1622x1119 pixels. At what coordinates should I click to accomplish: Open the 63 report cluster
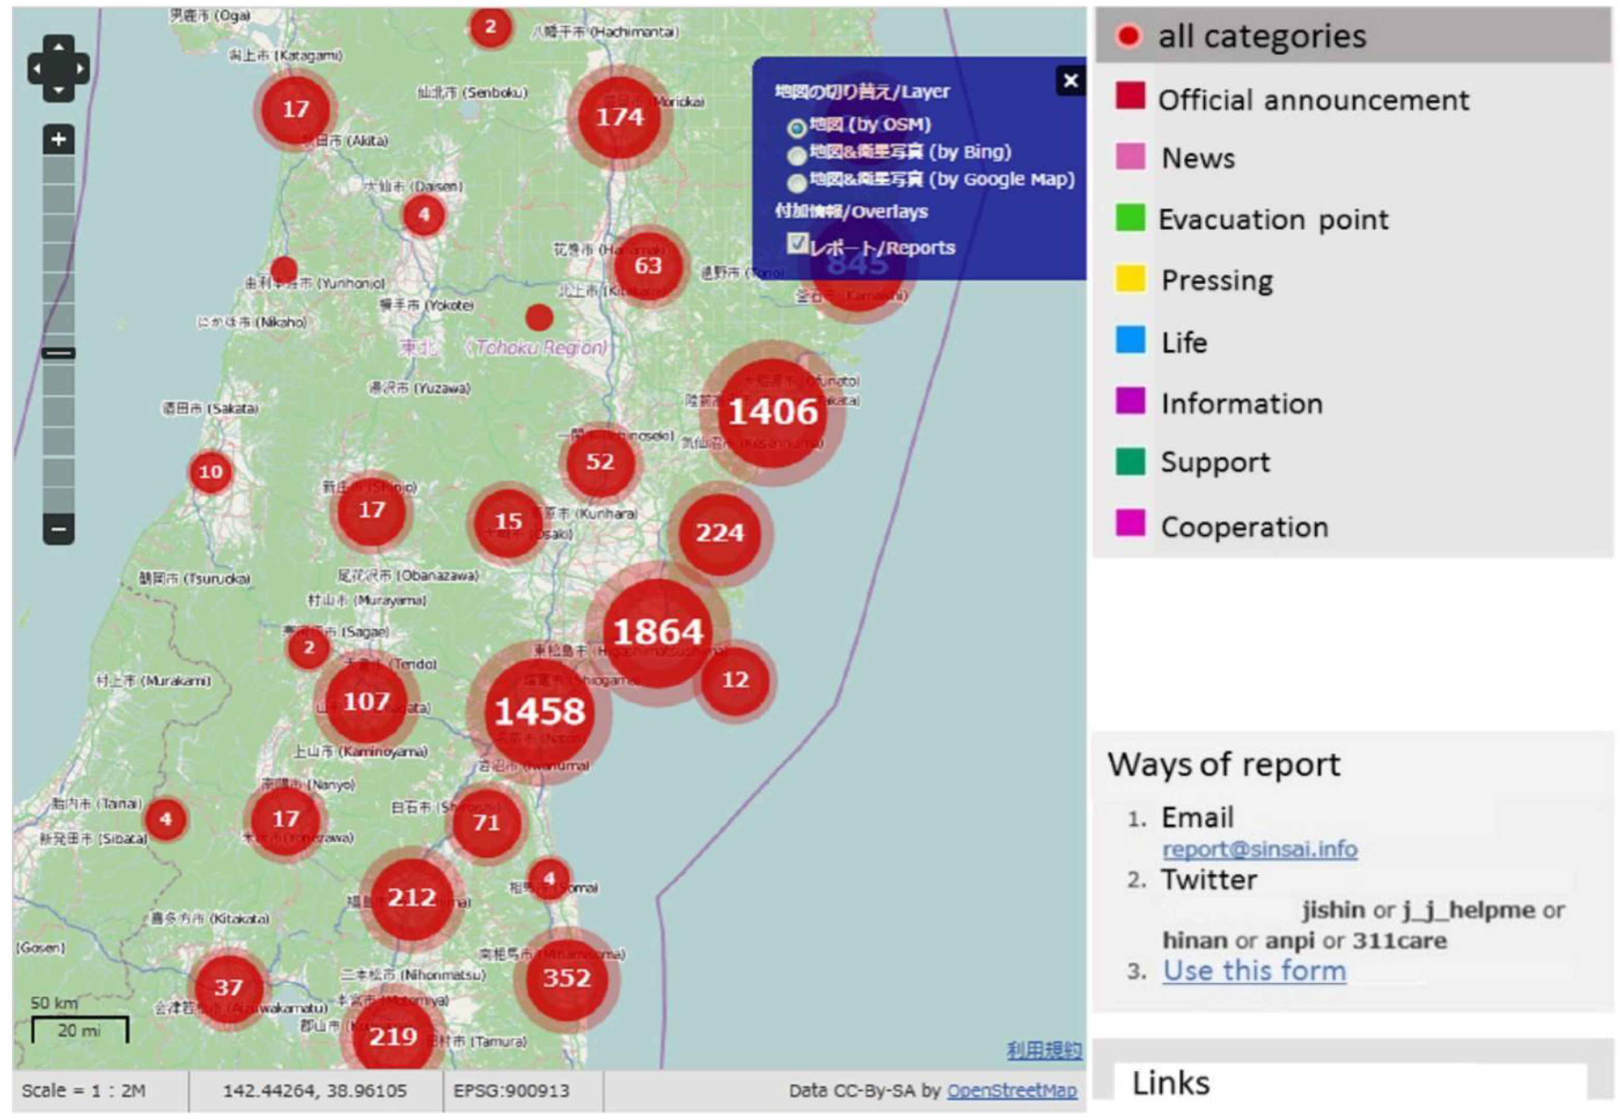tap(648, 266)
